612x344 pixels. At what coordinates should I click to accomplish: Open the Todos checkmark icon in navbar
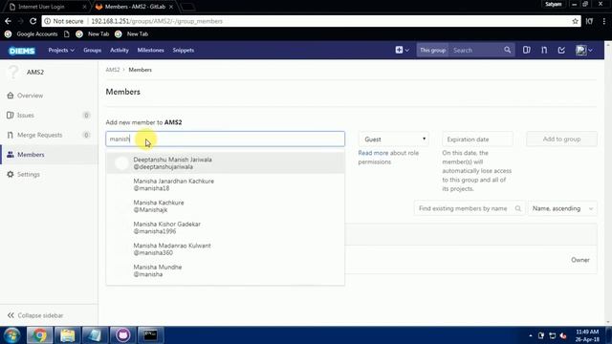tap(561, 50)
